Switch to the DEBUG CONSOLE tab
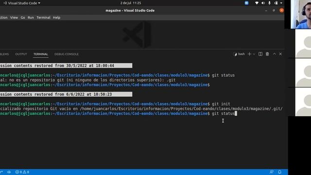The height and width of the screenshot is (175, 311). pyautogui.click(x=67, y=54)
